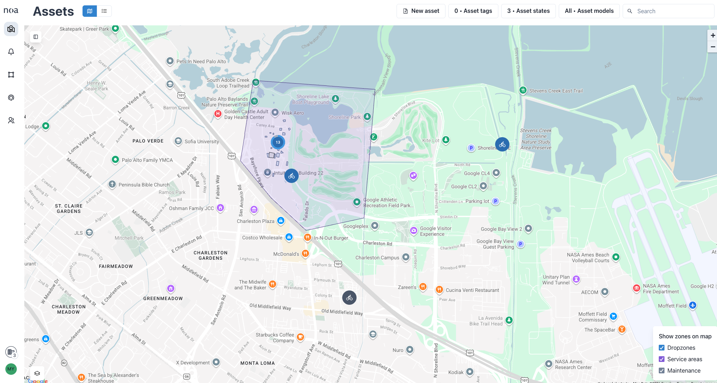Open the MY user avatar
The height and width of the screenshot is (383, 717).
[x=11, y=369]
